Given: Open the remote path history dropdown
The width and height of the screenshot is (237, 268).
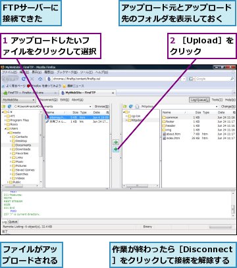Looking at the screenshot, I should click(x=217, y=106).
